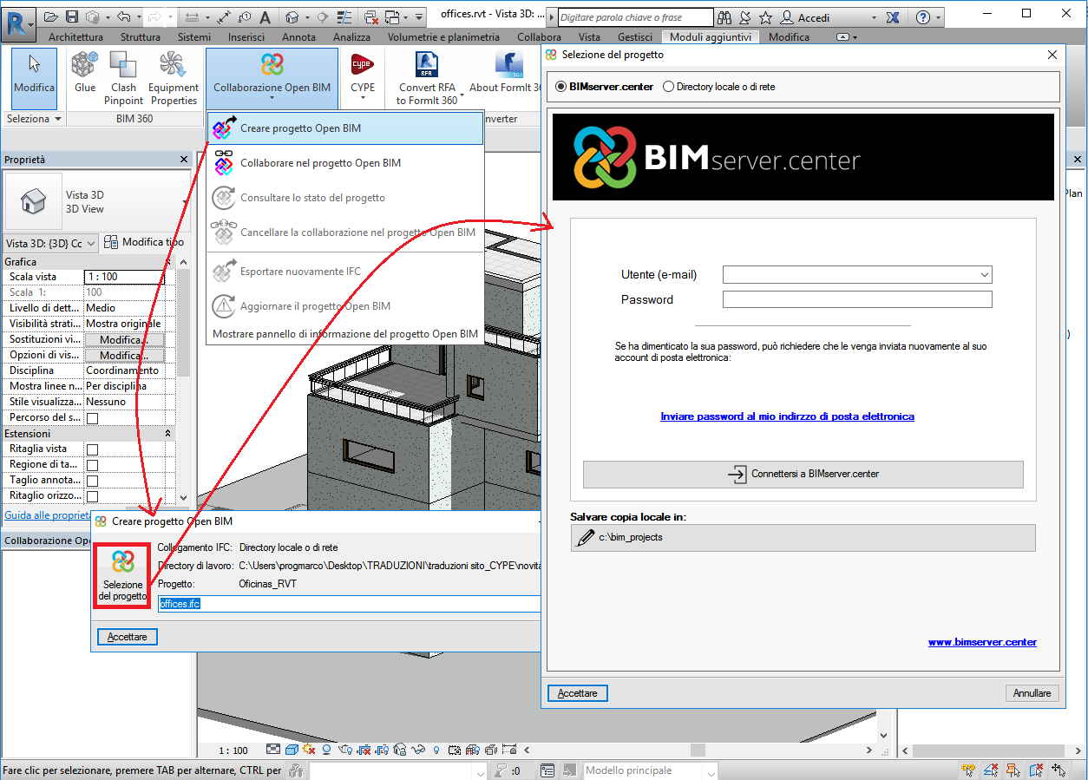Toggle the Taglio annotazione checkbox
Screen dimensions: 1088x780
[93, 481]
